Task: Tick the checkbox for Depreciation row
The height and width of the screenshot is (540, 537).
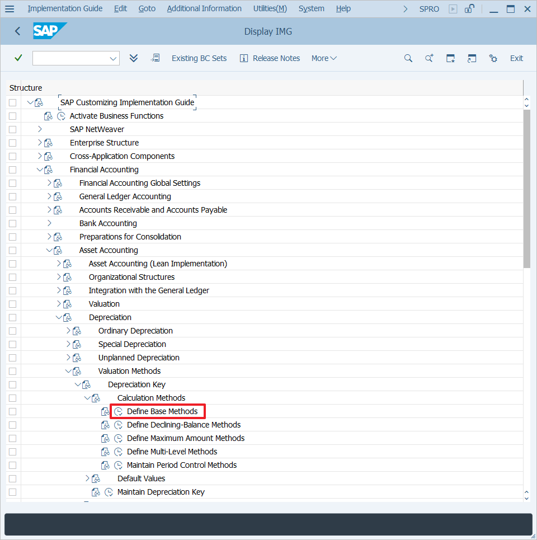Action: pyautogui.click(x=13, y=317)
